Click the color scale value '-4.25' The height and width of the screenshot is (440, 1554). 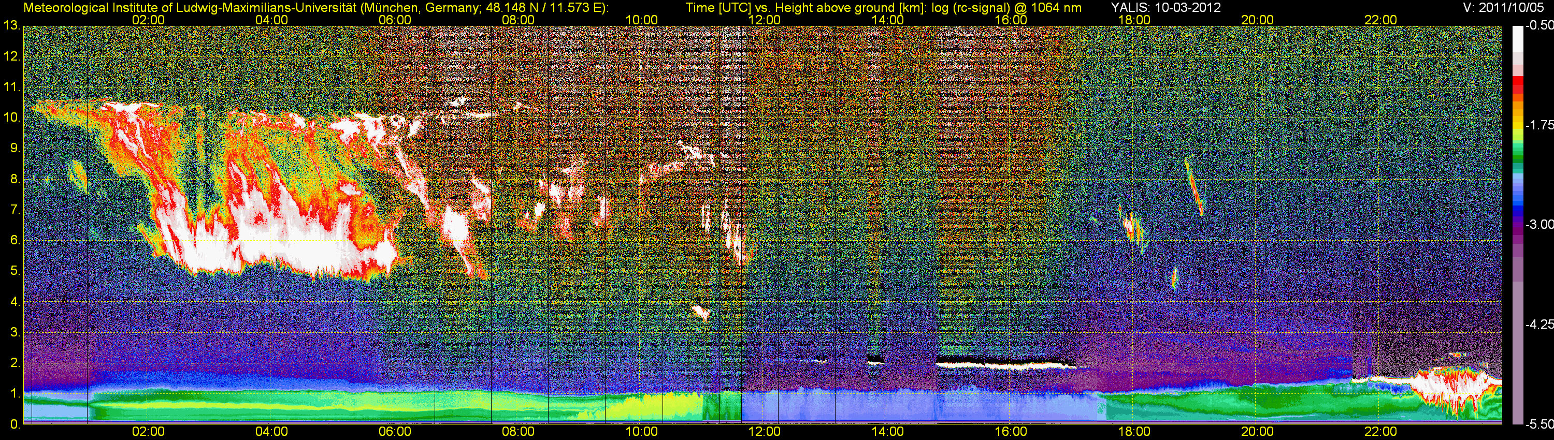(1539, 325)
